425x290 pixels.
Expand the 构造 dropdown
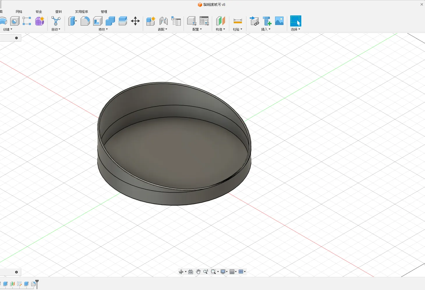click(x=220, y=29)
